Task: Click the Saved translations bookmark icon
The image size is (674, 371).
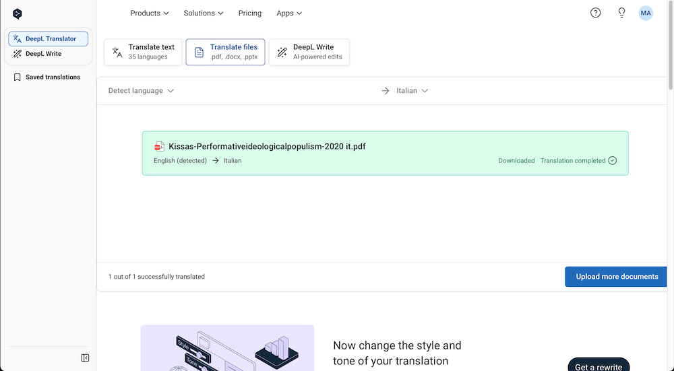Action: click(18, 77)
